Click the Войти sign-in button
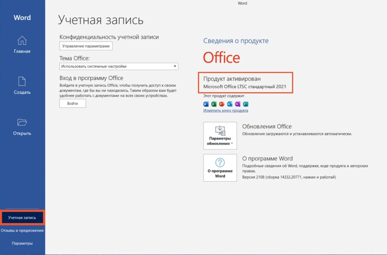Screen dimensions: 387x255 [x=73, y=104]
